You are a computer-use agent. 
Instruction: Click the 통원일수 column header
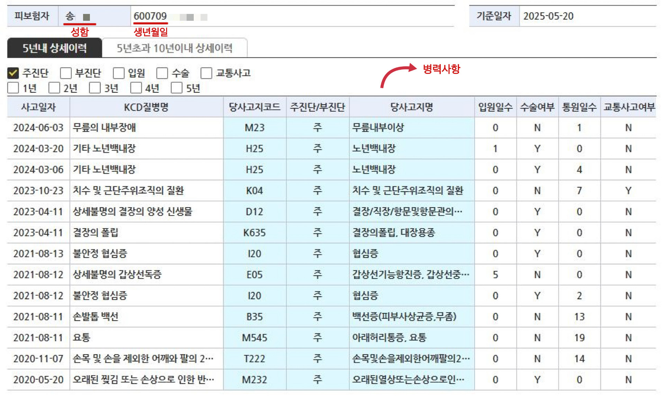(x=580, y=107)
